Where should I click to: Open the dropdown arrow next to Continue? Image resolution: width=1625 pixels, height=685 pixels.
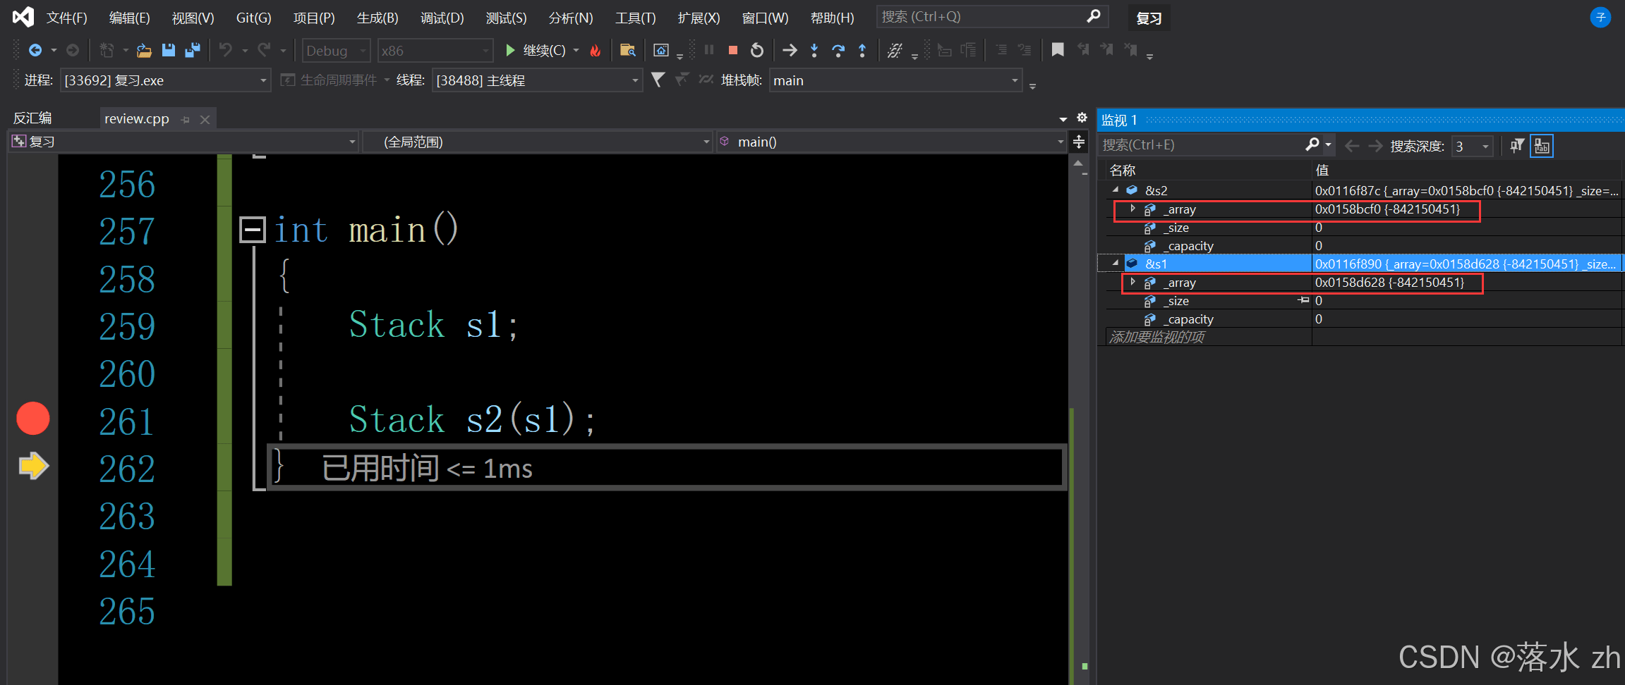pyautogui.click(x=576, y=50)
